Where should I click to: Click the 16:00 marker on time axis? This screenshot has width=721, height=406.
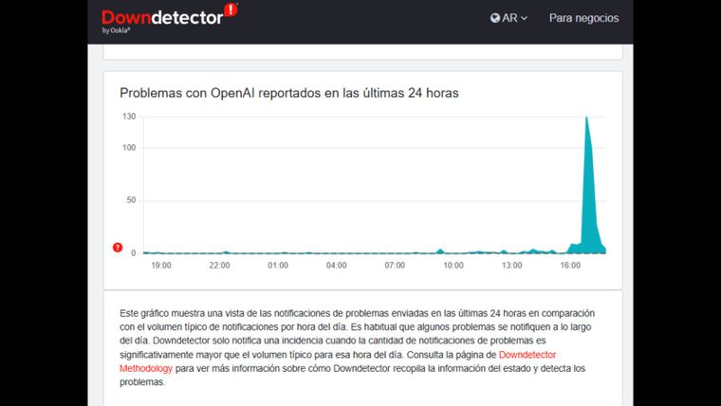(571, 266)
